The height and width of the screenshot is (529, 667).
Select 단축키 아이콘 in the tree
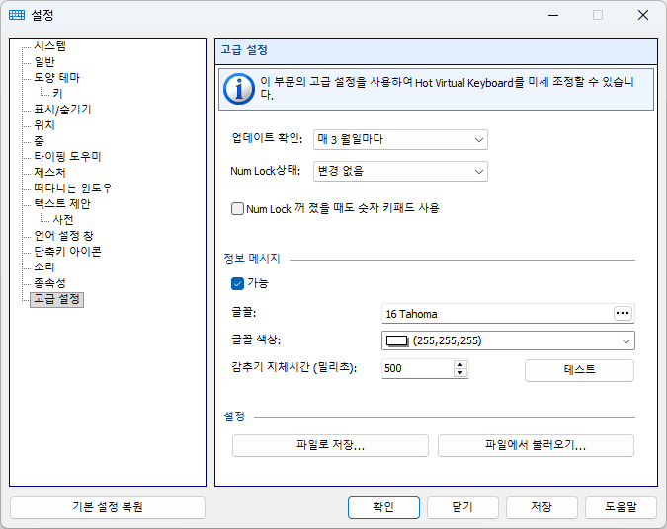pyautogui.click(x=67, y=252)
